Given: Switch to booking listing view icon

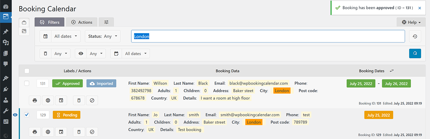Looking at the screenshot, I should 24,23.
